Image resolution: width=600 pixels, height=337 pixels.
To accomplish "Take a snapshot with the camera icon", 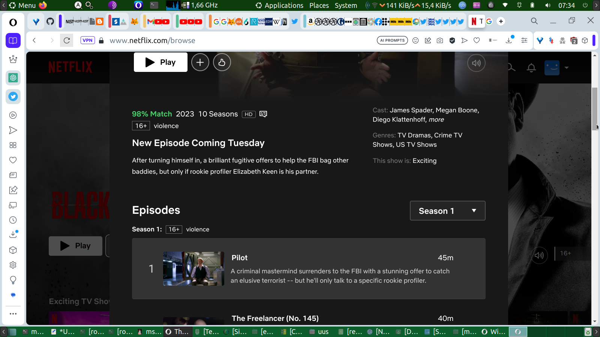I will (x=440, y=40).
